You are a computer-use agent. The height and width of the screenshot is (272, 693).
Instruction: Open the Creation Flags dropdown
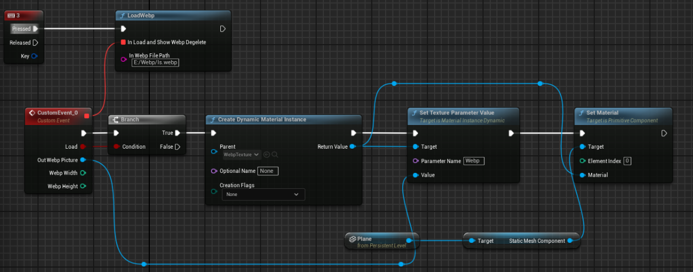pyautogui.click(x=263, y=194)
